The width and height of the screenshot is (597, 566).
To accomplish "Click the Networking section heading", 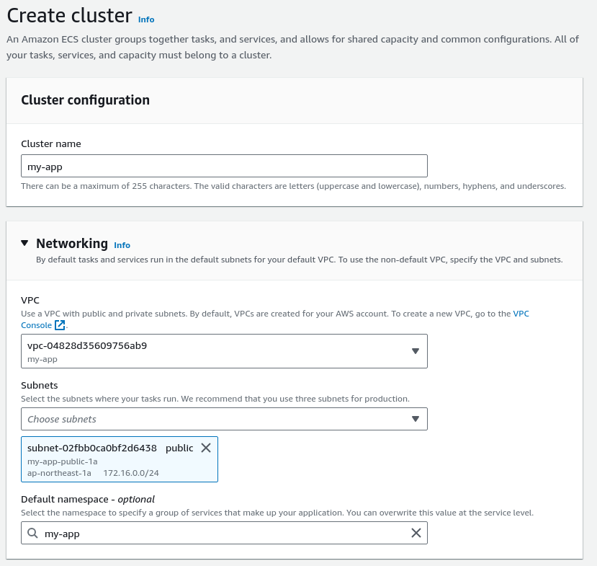I will (72, 243).
